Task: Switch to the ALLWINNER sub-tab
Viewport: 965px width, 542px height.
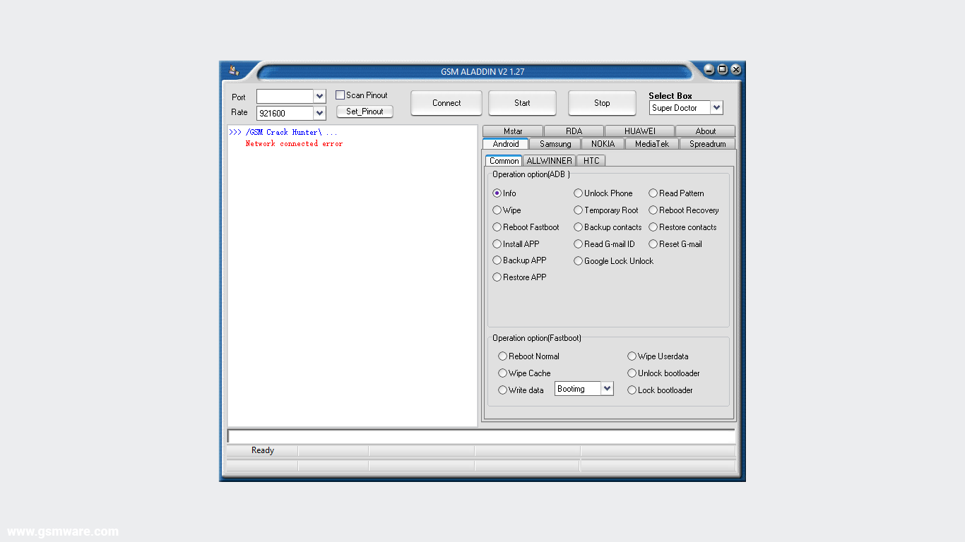Action: [549, 160]
